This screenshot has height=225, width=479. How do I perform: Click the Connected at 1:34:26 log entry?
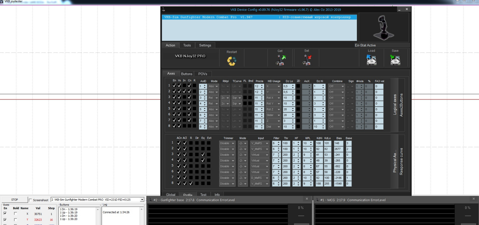click(116, 212)
